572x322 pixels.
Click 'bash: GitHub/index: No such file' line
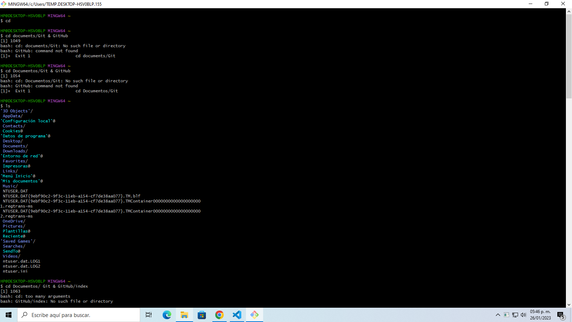pyautogui.click(x=57, y=301)
